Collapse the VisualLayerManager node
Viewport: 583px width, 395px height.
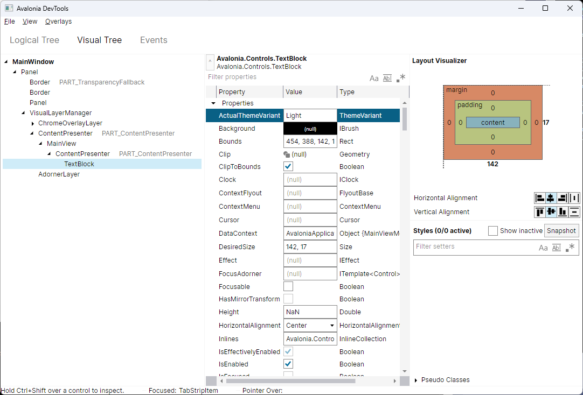23,113
